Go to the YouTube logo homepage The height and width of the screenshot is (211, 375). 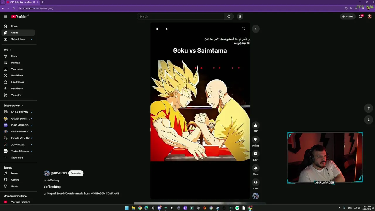pyautogui.click(x=19, y=16)
